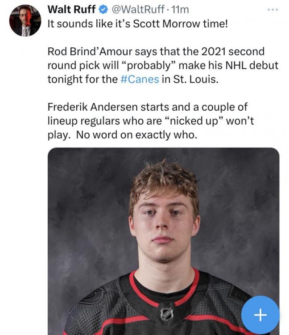Click the Walt Ruff display name
Image resolution: width=289 pixels, height=335 pixels.
[x=71, y=9]
